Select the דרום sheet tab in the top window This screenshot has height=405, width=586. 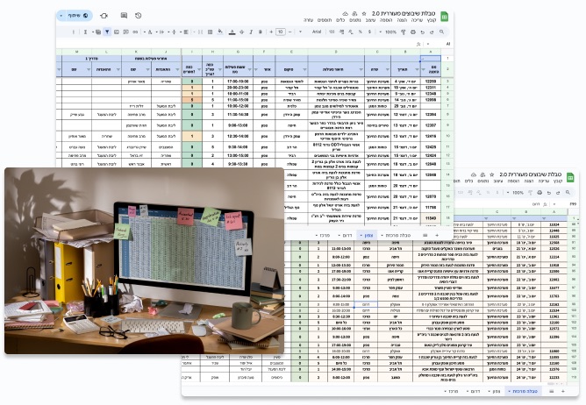(x=345, y=236)
